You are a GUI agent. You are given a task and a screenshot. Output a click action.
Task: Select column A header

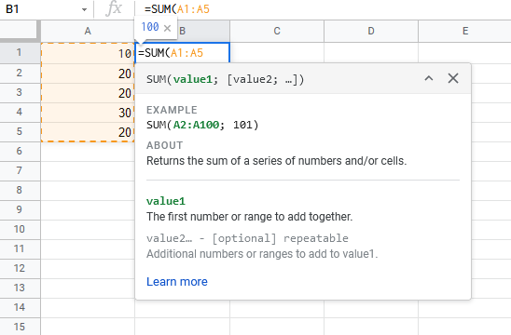point(88,32)
